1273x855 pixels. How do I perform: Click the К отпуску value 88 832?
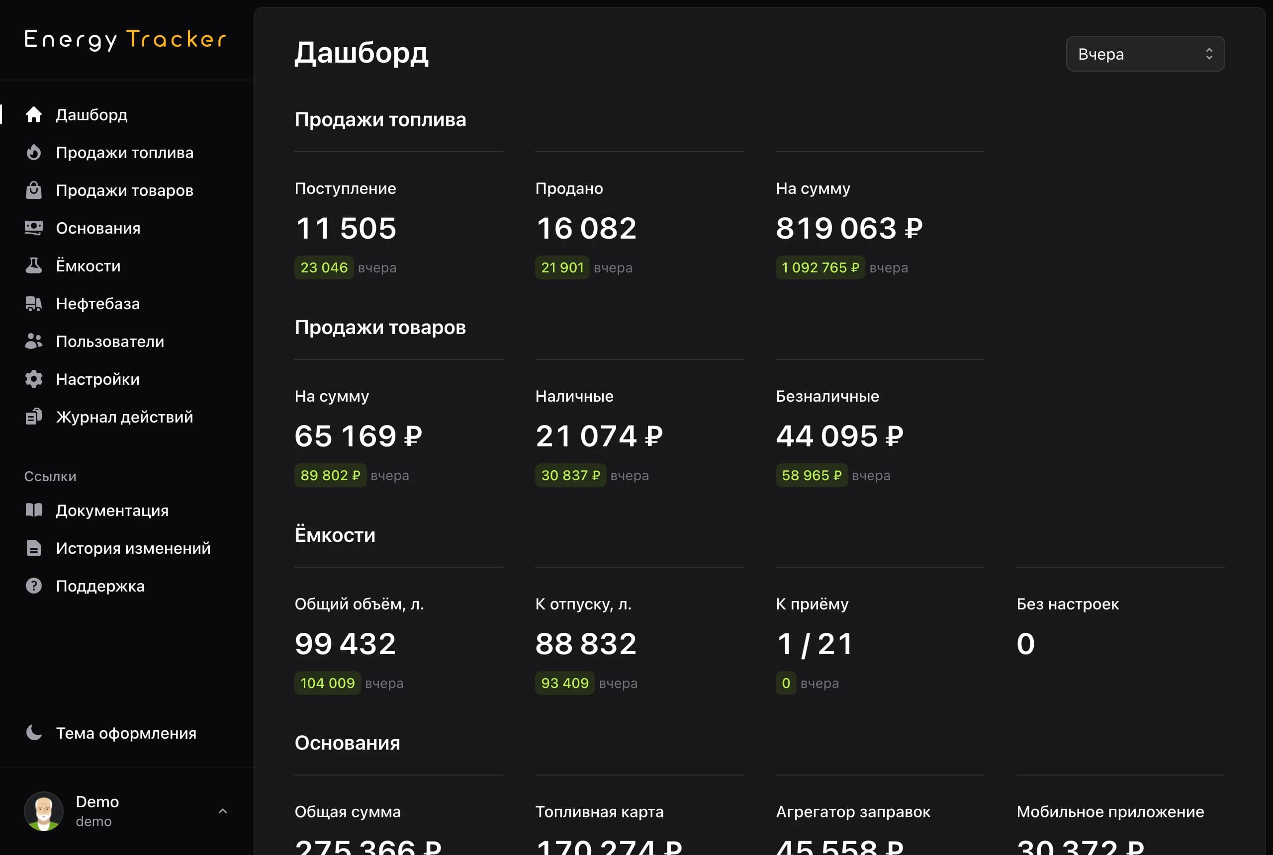pos(586,643)
